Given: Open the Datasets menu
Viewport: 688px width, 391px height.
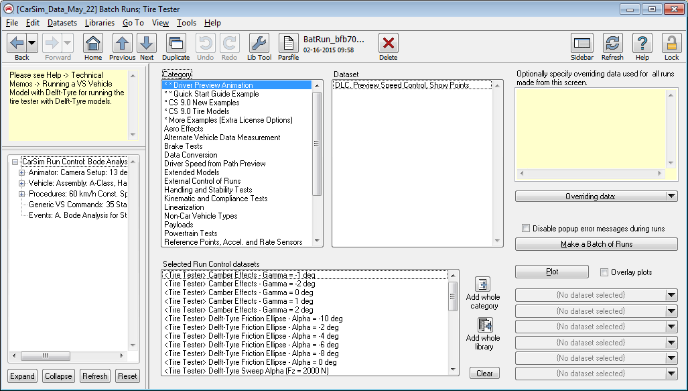Looking at the screenshot, I should (x=62, y=23).
